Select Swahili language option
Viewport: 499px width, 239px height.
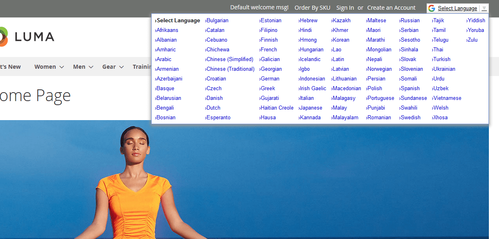point(409,108)
